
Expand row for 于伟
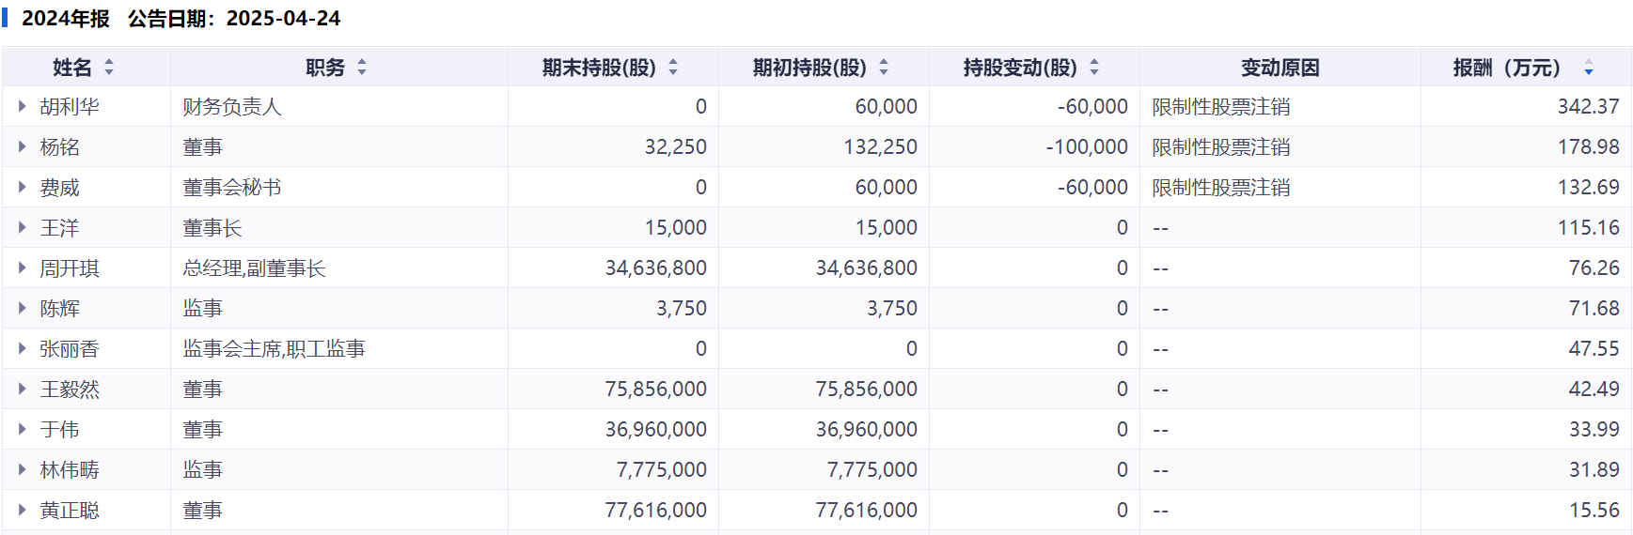[x=23, y=430]
